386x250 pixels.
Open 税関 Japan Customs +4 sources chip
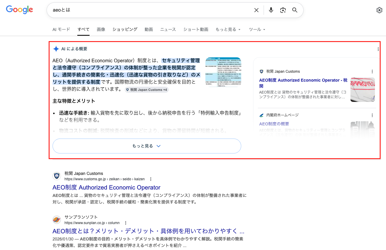(x=147, y=90)
